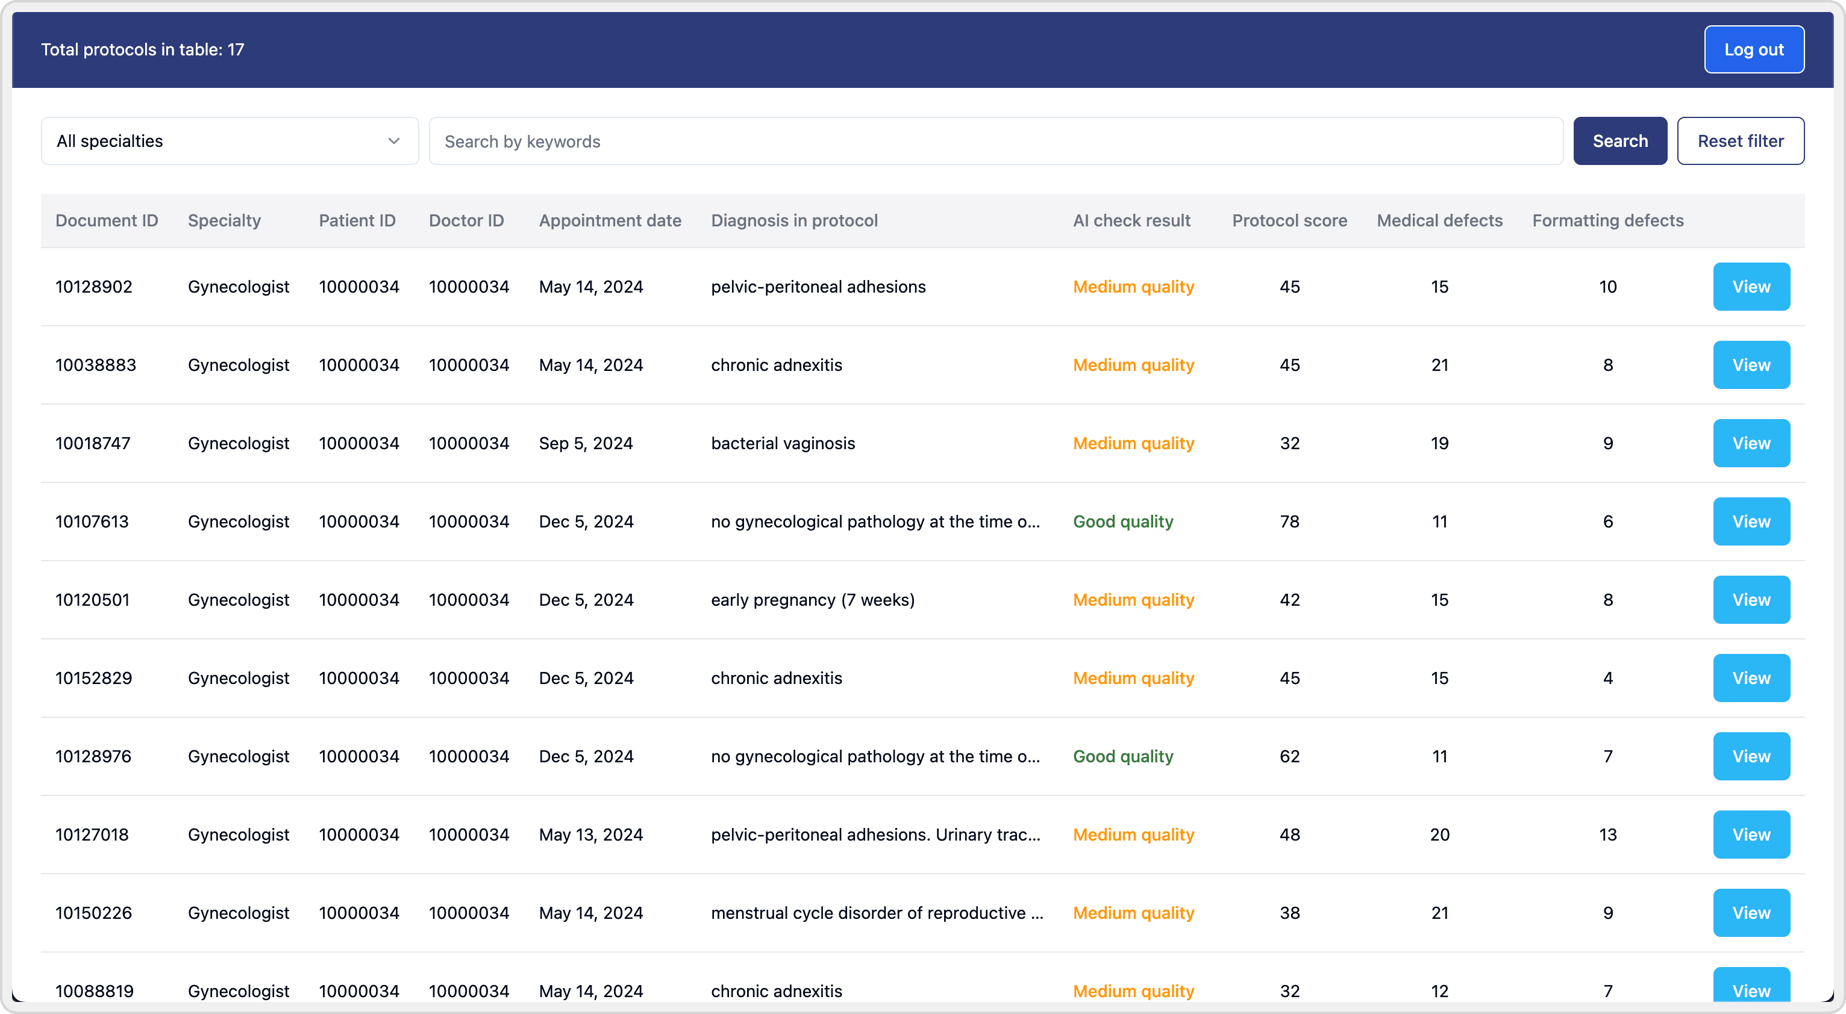Open View for document 10107613
1846x1014 pixels.
1751,521
